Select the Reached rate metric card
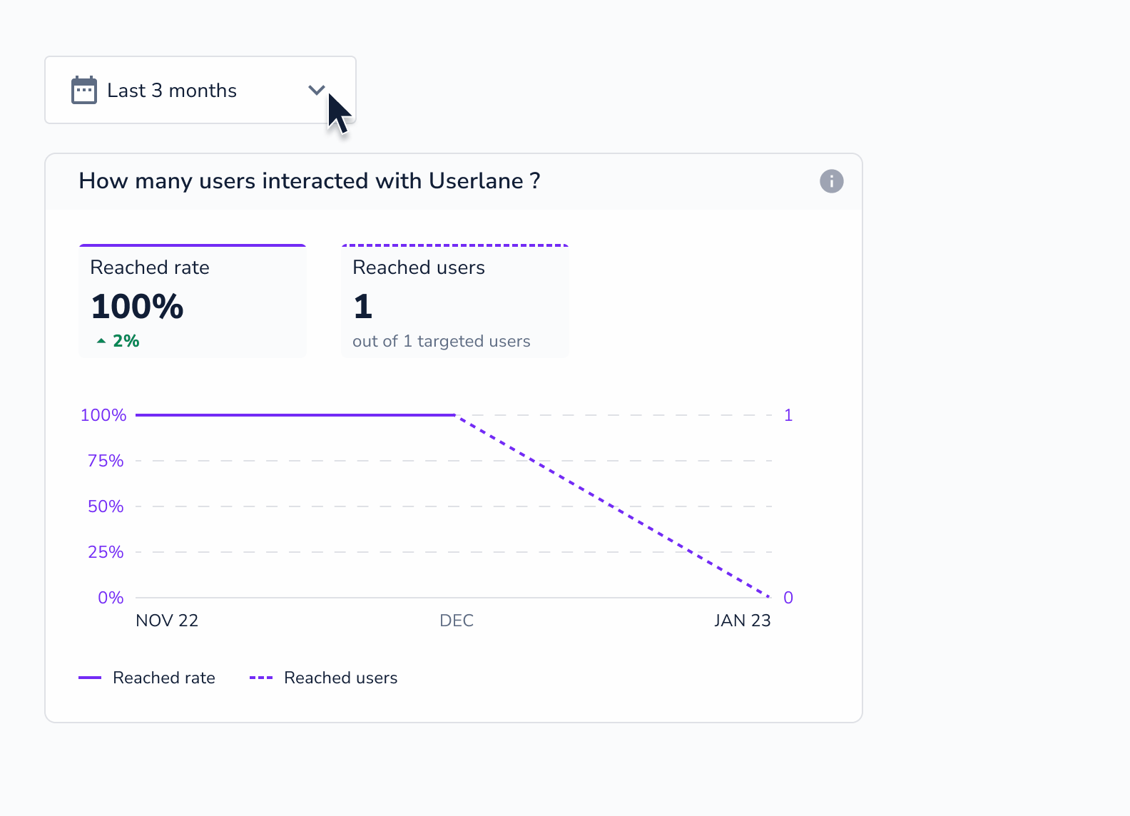The height and width of the screenshot is (816, 1130). pos(193,300)
